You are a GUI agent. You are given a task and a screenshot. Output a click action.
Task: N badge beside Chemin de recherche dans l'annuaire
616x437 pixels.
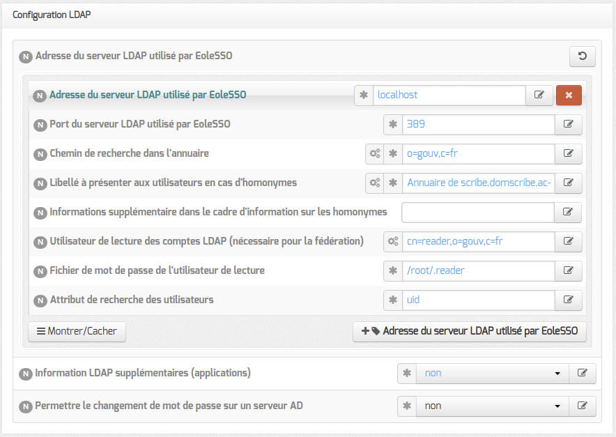[40, 155]
